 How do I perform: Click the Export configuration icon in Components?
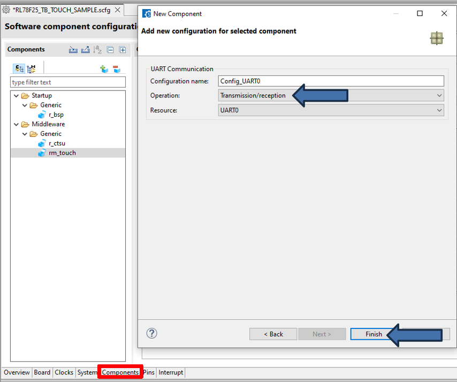click(x=85, y=50)
